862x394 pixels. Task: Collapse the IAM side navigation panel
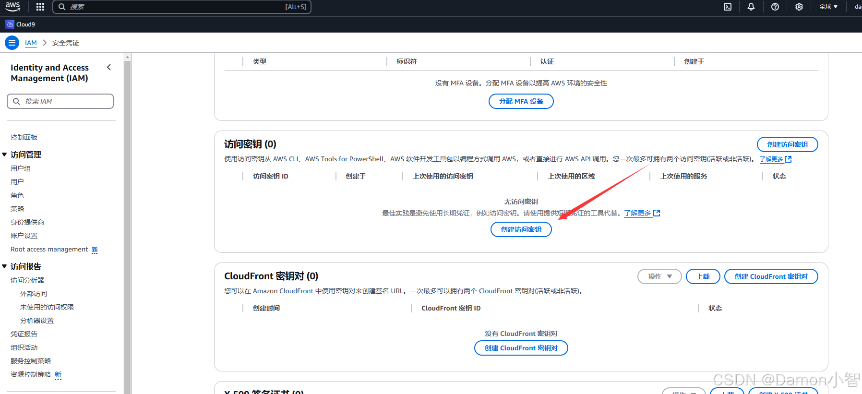pos(109,68)
